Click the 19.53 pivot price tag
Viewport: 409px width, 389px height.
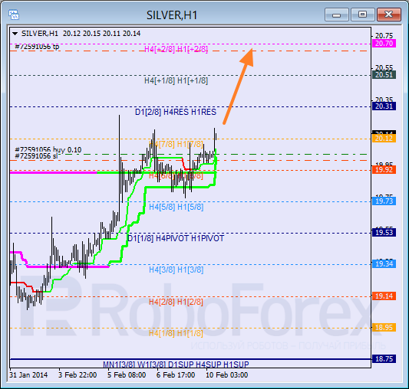click(384, 232)
